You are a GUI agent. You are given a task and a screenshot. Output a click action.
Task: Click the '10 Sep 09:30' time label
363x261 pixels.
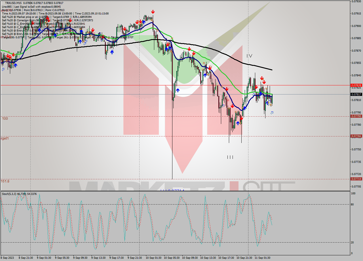[x=190, y=258]
